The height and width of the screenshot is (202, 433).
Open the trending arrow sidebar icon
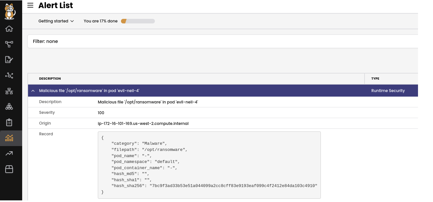click(9, 154)
